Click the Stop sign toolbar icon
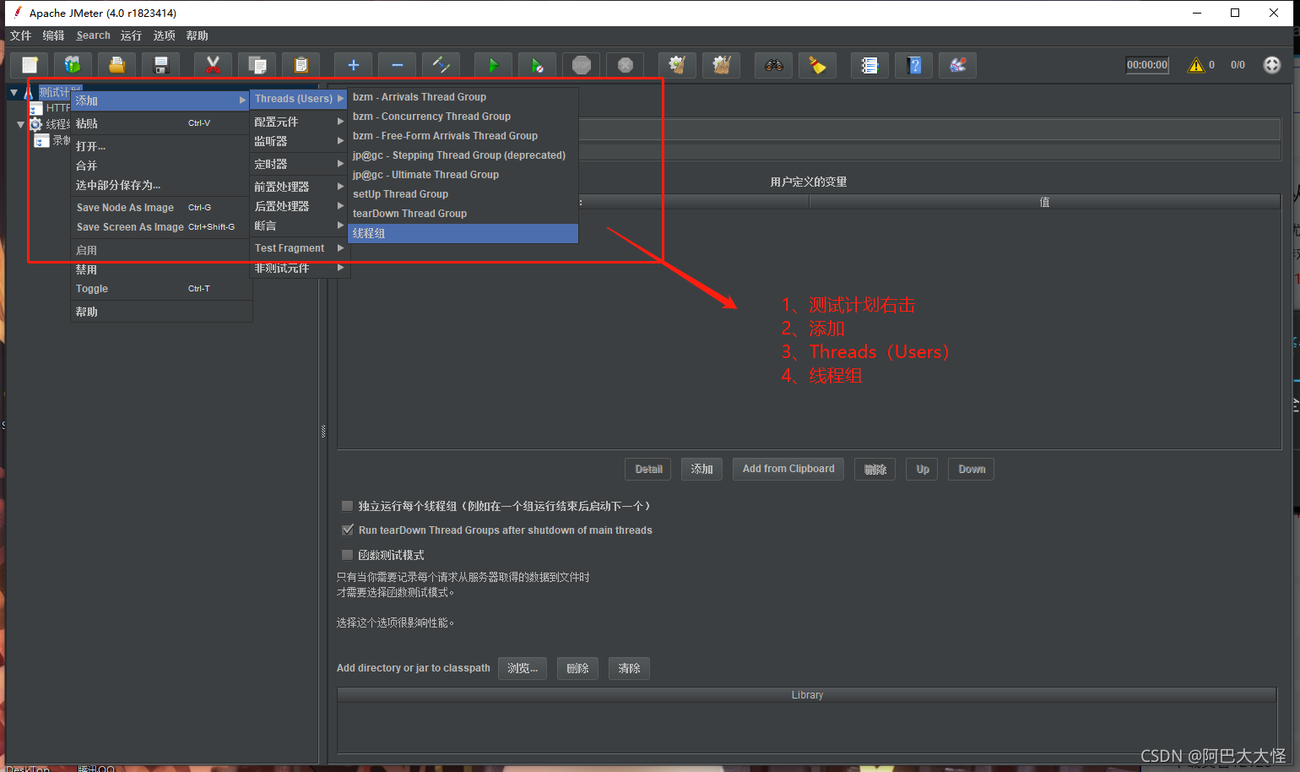The image size is (1300, 772). click(581, 65)
